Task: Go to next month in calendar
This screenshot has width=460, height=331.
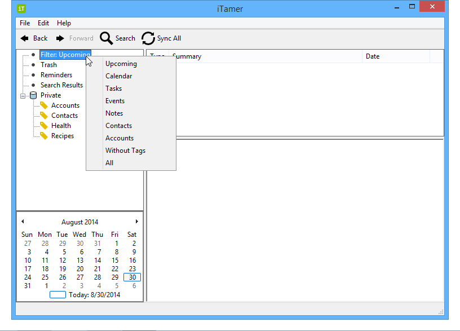Action: pos(137,222)
